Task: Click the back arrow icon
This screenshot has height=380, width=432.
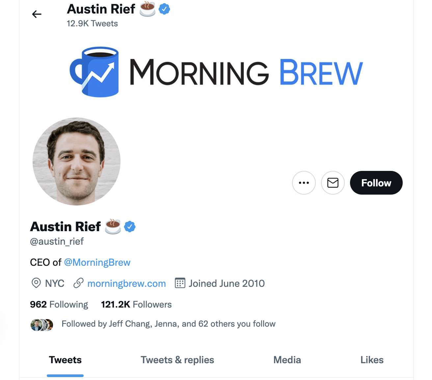Action: click(37, 14)
